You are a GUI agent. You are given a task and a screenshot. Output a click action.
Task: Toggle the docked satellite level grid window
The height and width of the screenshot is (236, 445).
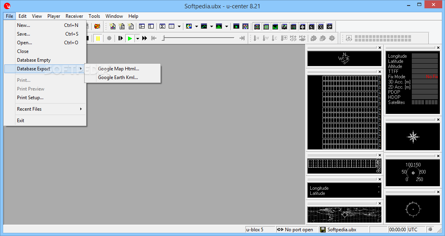coord(266,27)
